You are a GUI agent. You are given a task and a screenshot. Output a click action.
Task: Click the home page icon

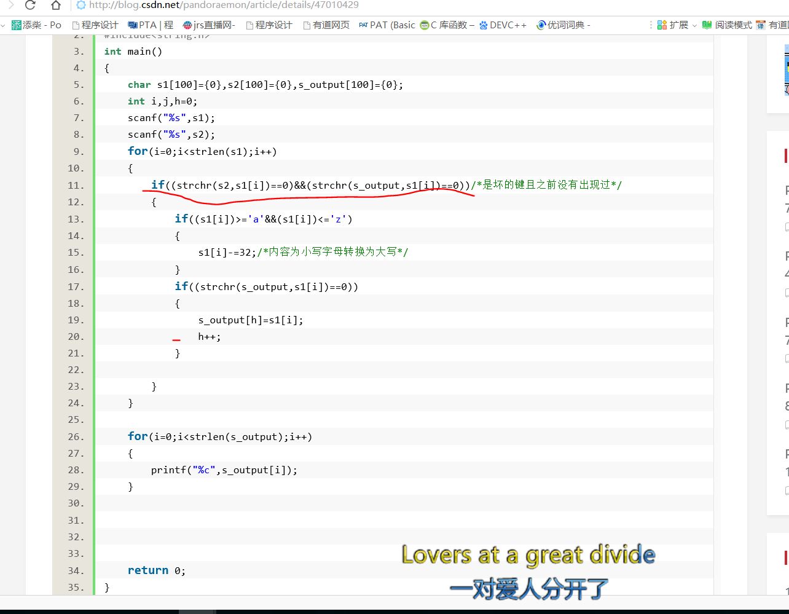point(56,6)
